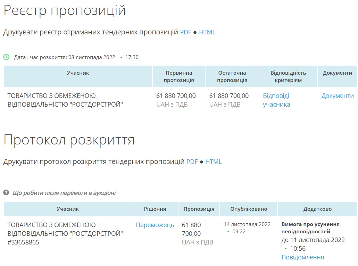The width and height of the screenshot is (358, 266).
Task: Click Вимога про усунення невідповідностей text
Action: pyautogui.click(x=310, y=228)
